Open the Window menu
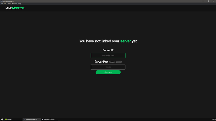216x121 pixels. click(15, 4)
